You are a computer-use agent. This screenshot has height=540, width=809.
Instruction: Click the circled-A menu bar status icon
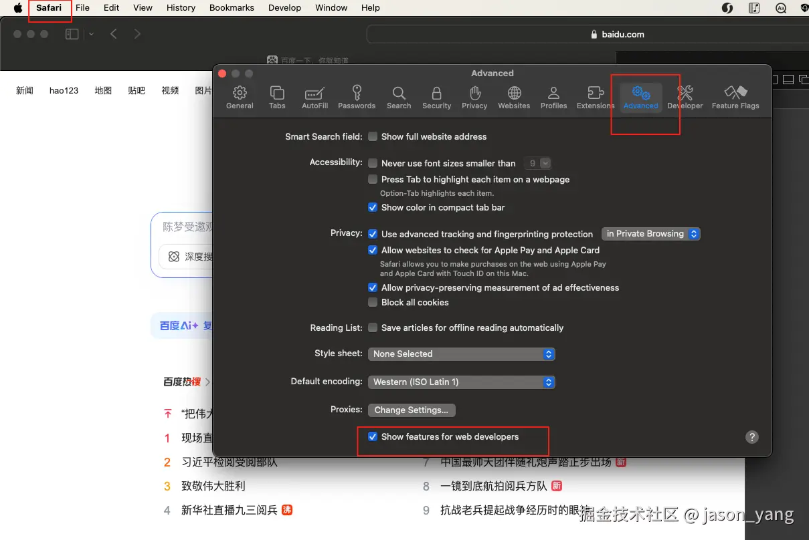781,8
